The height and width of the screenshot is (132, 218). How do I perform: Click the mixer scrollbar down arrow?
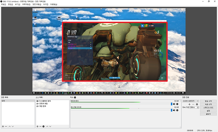coord(180,127)
